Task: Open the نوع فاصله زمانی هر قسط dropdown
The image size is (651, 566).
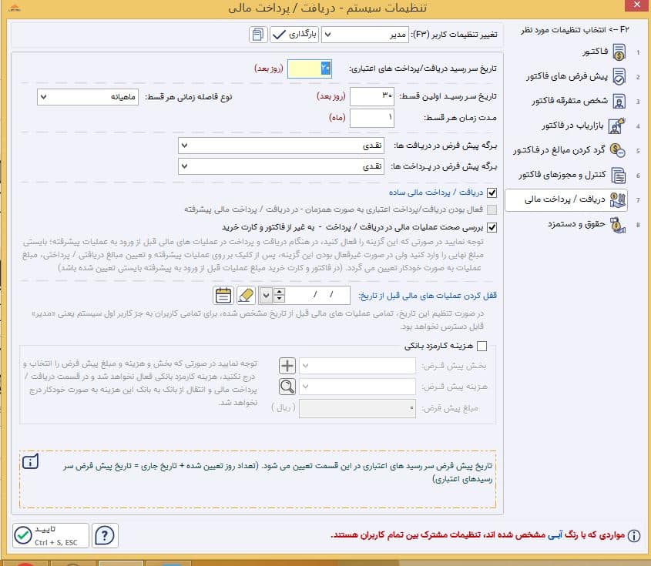Action: click(x=88, y=97)
